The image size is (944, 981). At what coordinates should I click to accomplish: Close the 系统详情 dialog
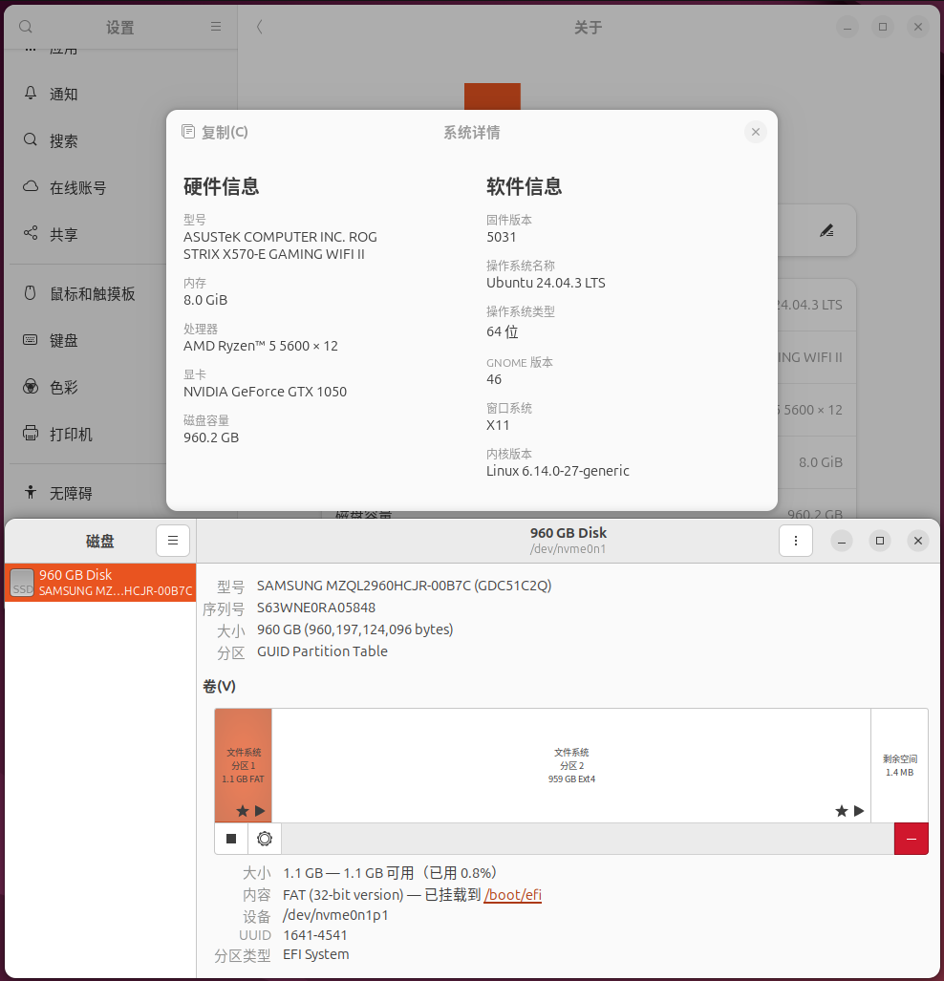click(x=756, y=132)
